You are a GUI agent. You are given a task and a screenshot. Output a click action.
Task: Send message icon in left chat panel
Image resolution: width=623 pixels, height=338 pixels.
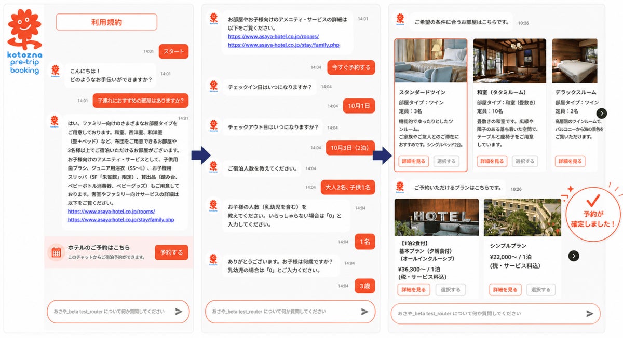179,312
